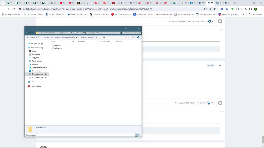
Task: Expand the Предоставить доступ к dropdown
Action: [x=91, y=37]
